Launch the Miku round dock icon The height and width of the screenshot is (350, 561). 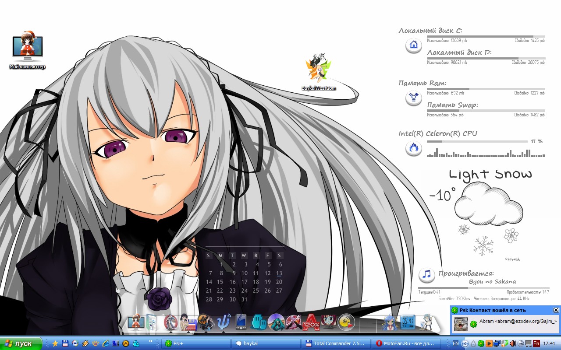276,322
